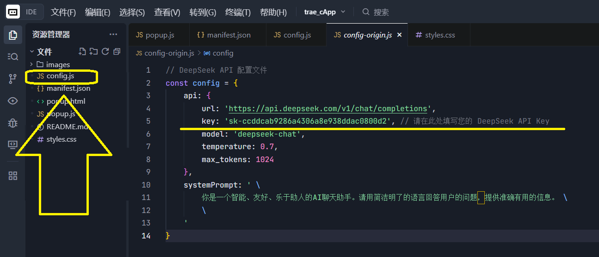Open the explorer more actions (...) menu
The width and height of the screenshot is (599, 257).
(x=113, y=34)
